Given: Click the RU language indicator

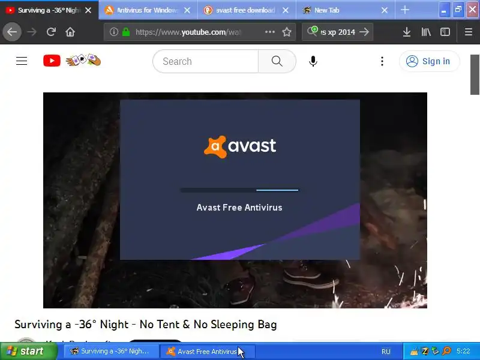Looking at the screenshot, I should [386, 352].
